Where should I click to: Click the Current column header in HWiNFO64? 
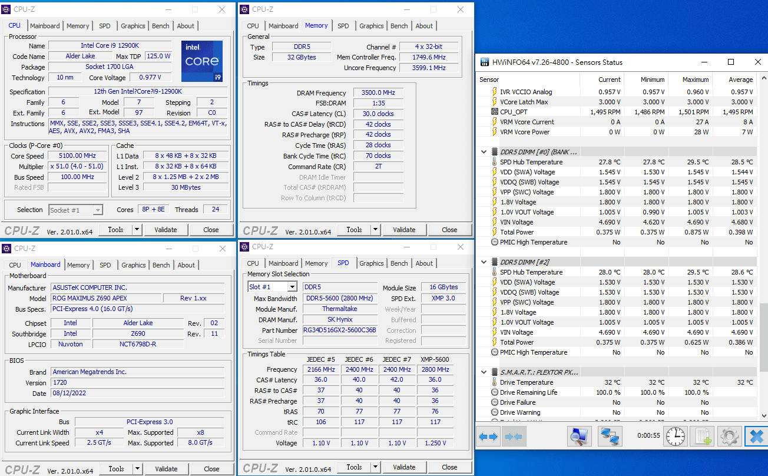[602, 80]
